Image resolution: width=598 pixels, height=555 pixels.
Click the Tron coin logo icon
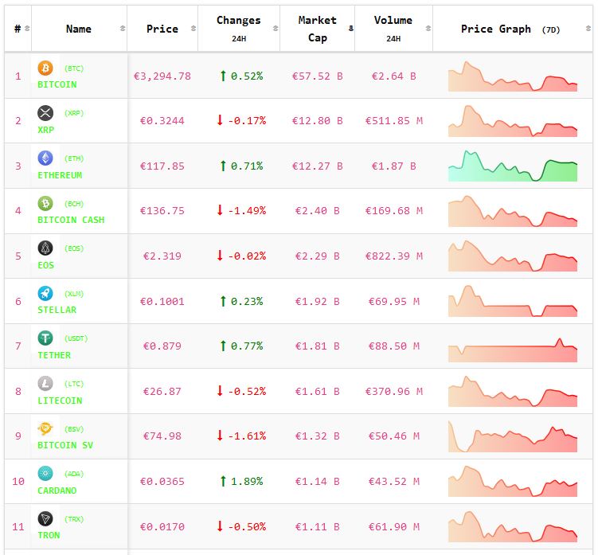pos(45,519)
